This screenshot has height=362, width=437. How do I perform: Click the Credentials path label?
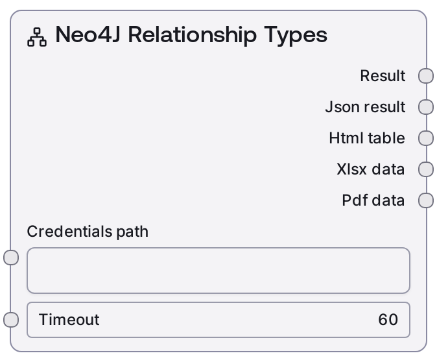(x=88, y=232)
